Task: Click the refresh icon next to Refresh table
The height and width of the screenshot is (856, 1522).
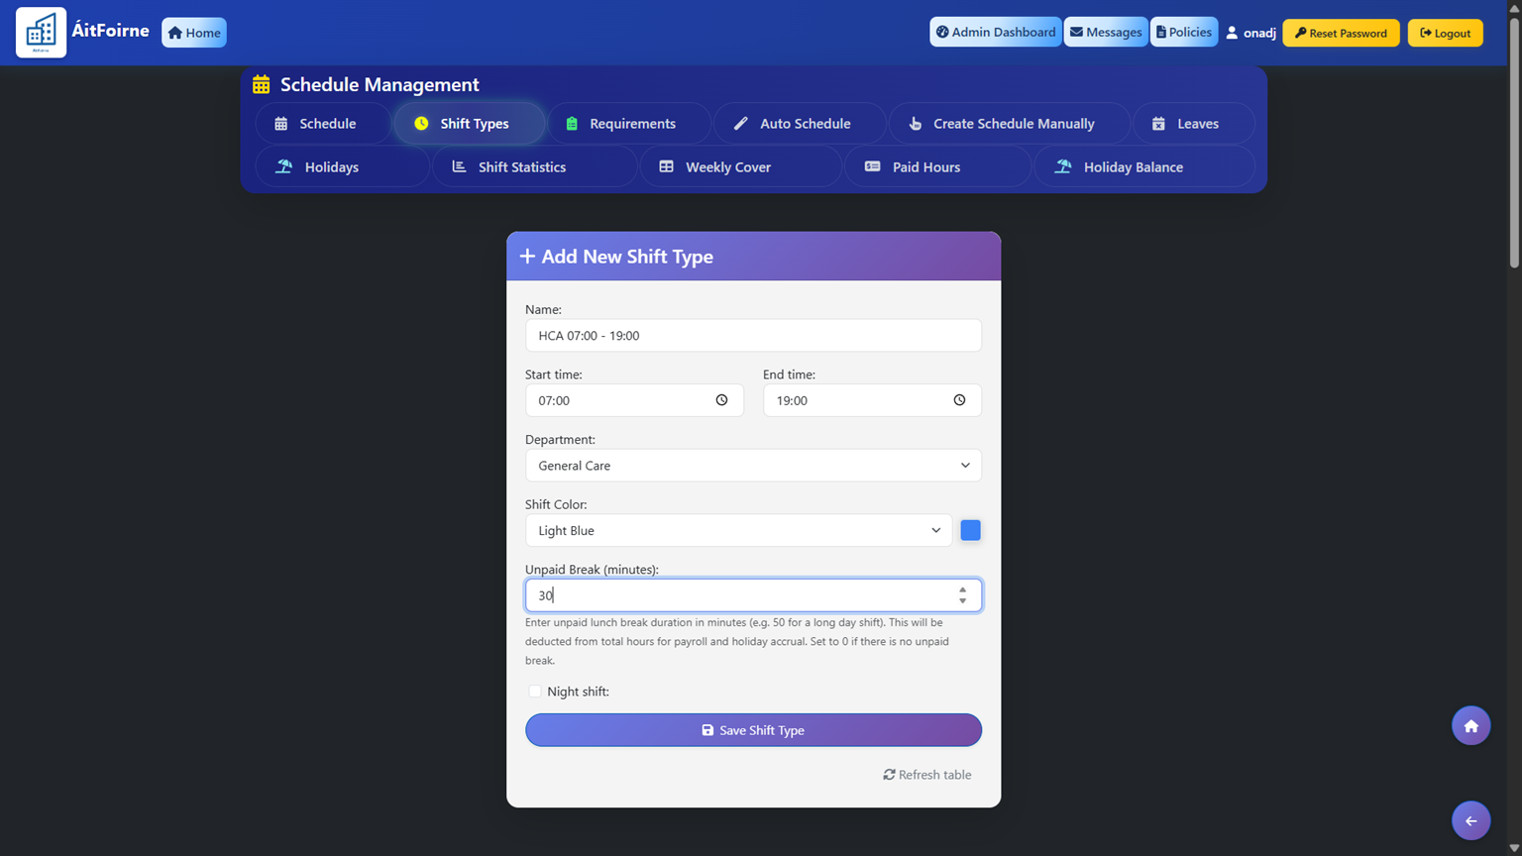Action: pos(889,775)
